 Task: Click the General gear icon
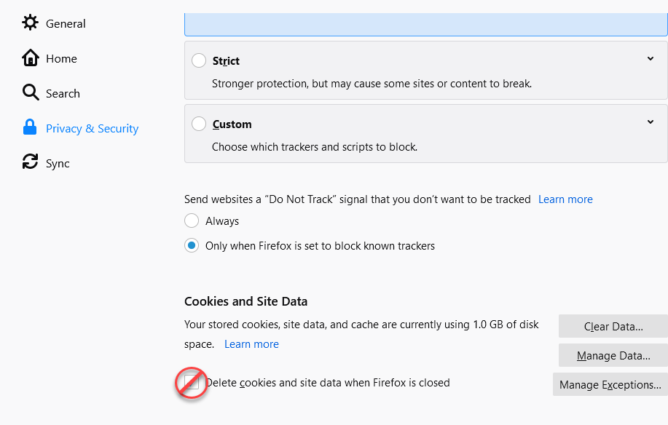[x=30, y=23]
